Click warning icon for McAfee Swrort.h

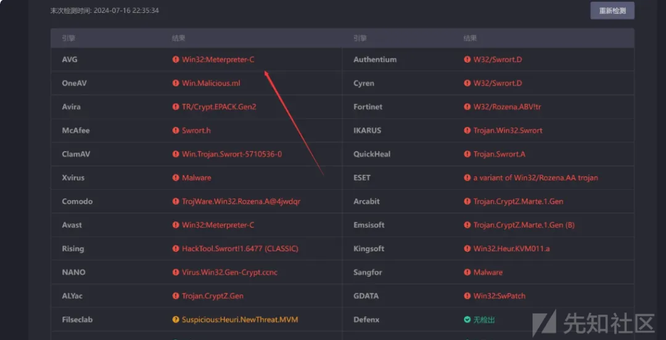176,131
